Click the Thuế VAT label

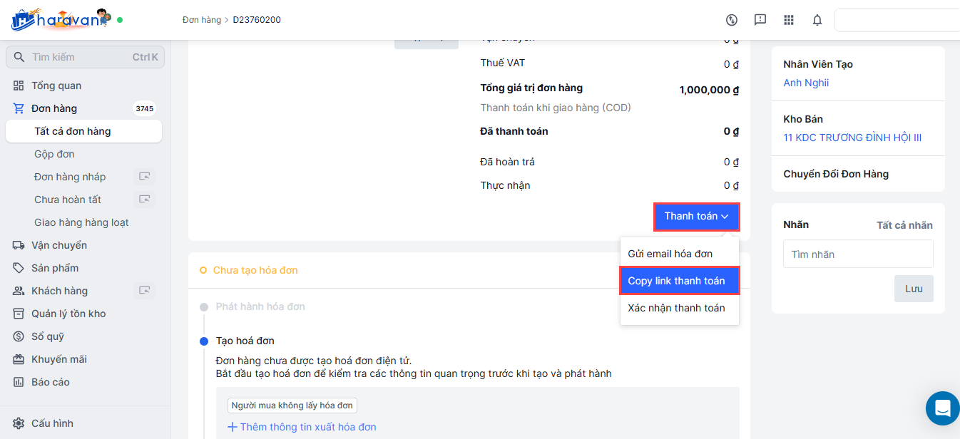point(503,63)
